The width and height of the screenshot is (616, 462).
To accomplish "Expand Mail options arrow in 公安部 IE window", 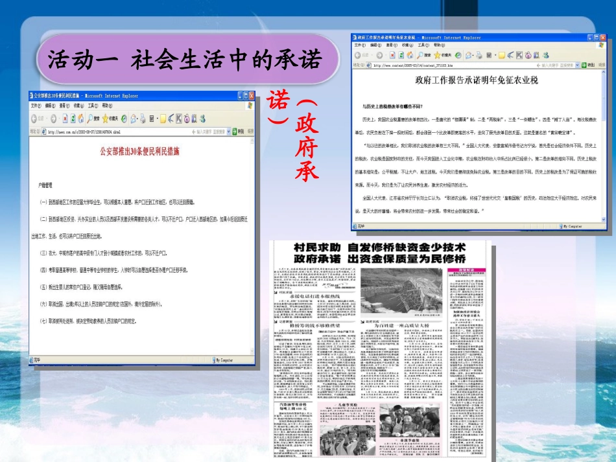I will click(x=137, y=119).
